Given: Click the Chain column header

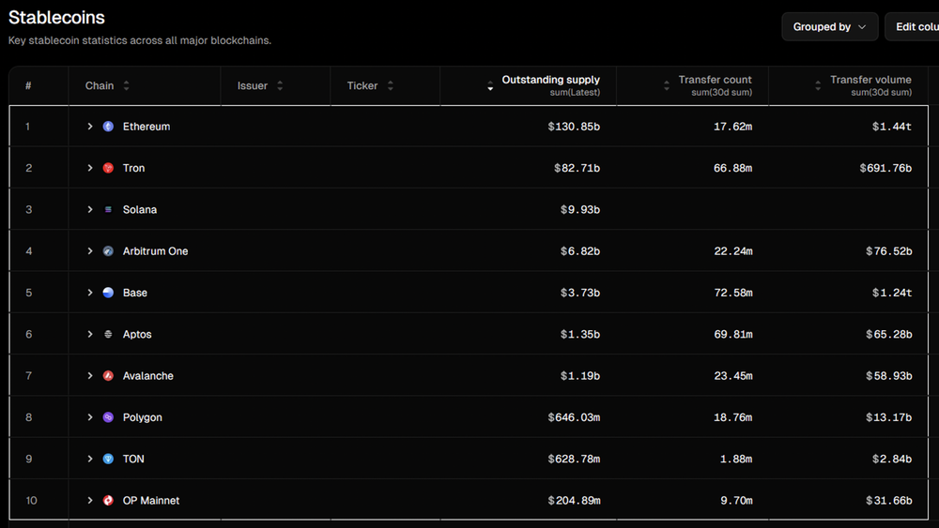Looking at the screenshot, I should pos(100,85).
